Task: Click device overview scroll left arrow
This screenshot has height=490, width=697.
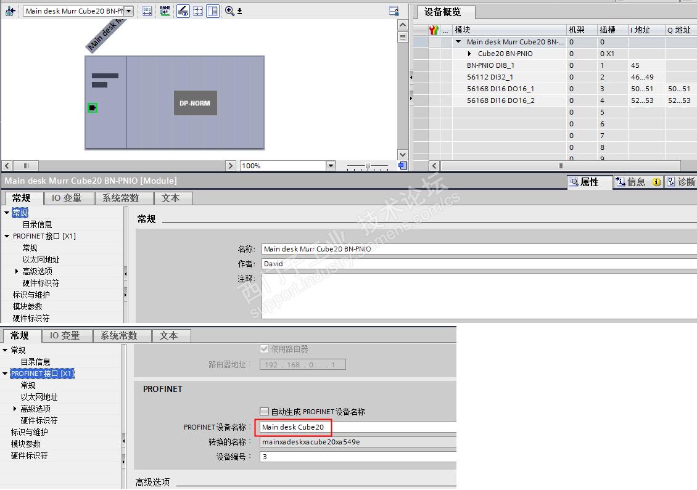Action: point(434,166)
